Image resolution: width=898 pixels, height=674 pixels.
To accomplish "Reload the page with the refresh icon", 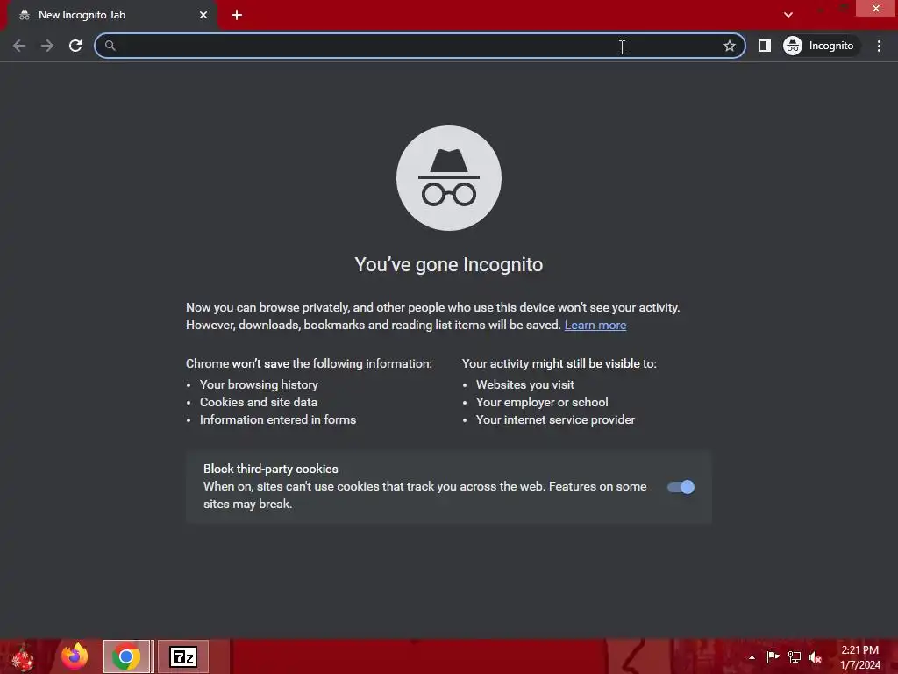I will [75, 46].
